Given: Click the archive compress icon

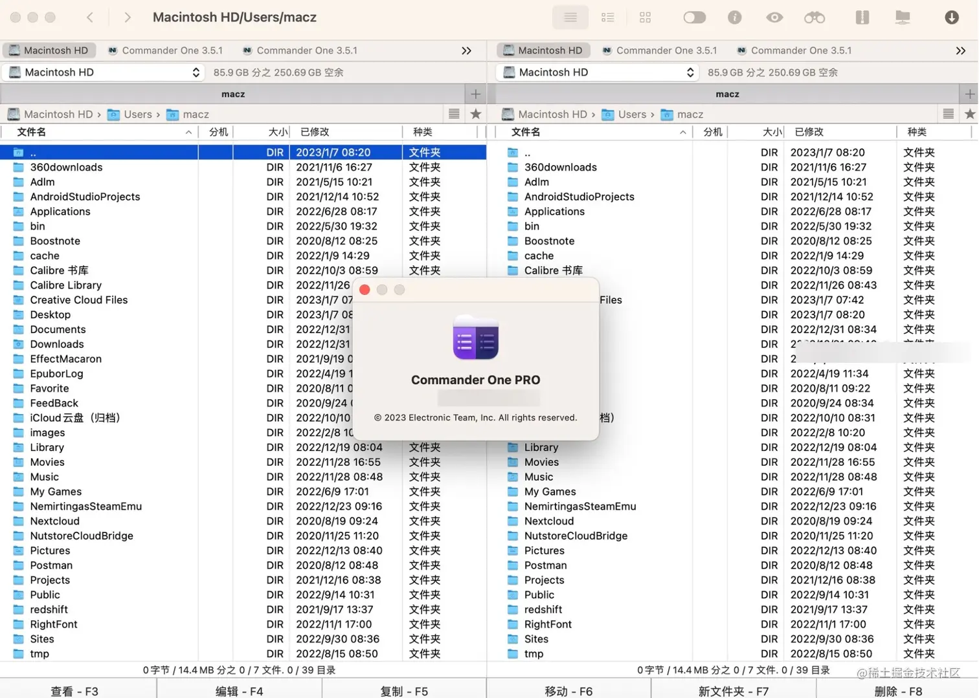Looking at the screenshot, I should point(862,17).
